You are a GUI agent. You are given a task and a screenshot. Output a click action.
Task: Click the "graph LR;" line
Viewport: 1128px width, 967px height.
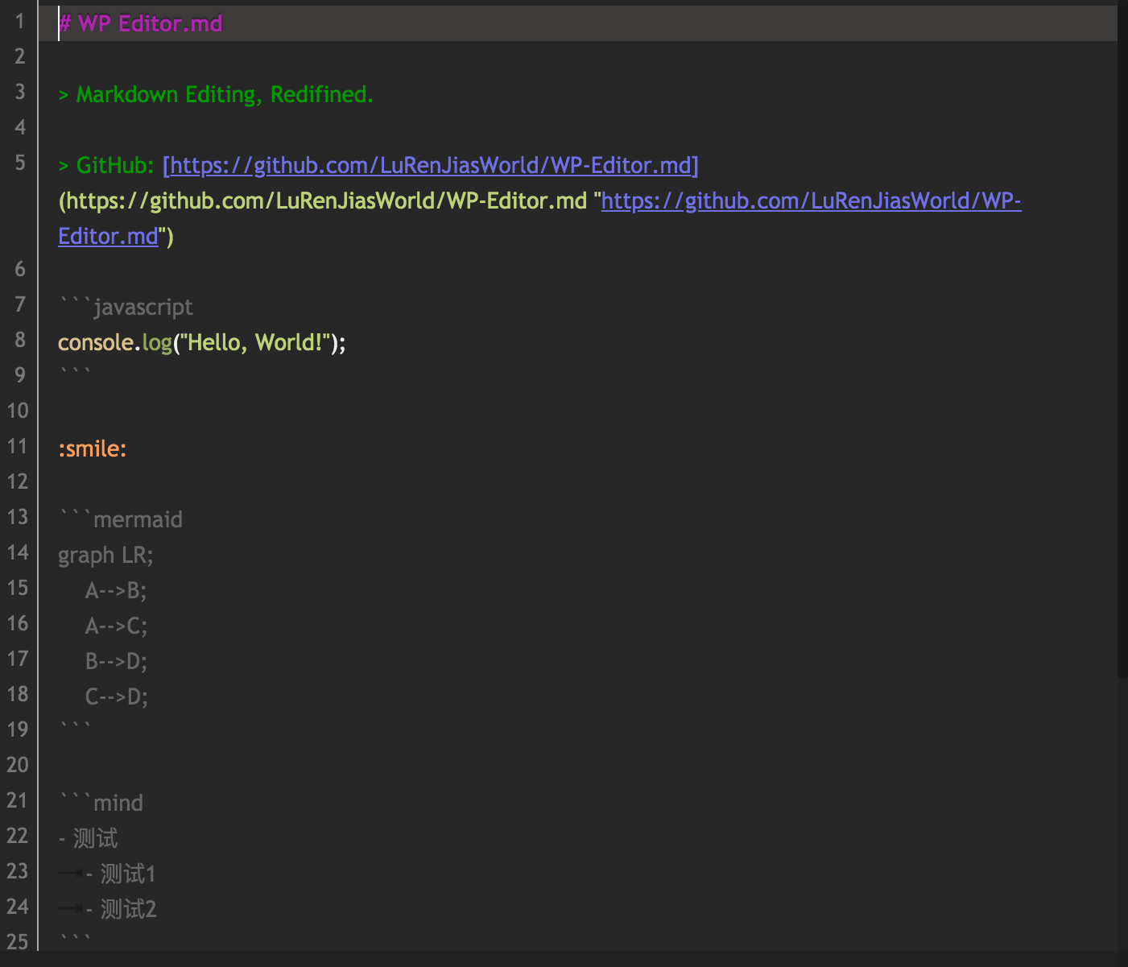click(105, 555)
